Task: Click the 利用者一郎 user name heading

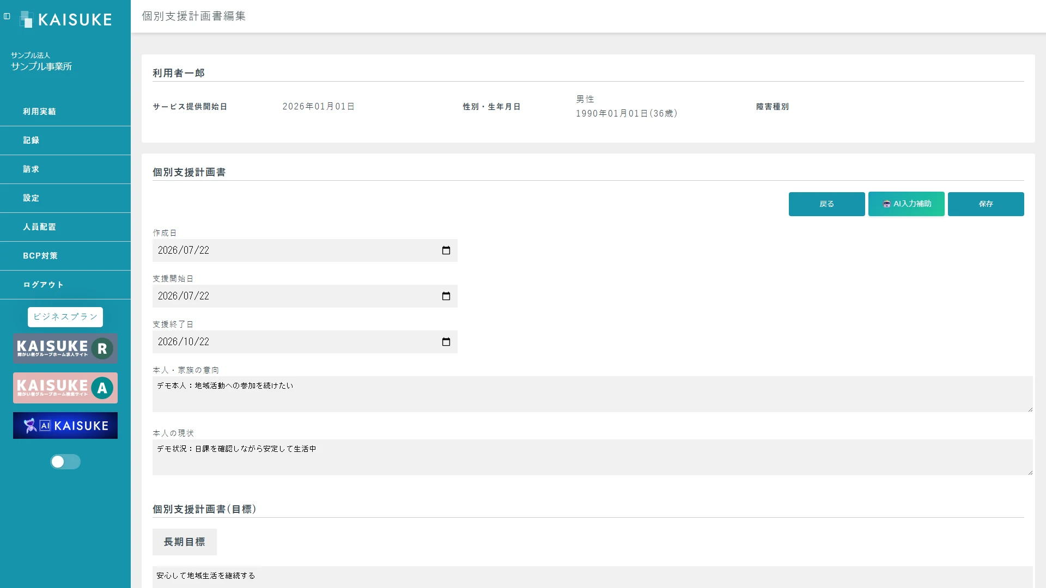Action: (x=179, y=73)
